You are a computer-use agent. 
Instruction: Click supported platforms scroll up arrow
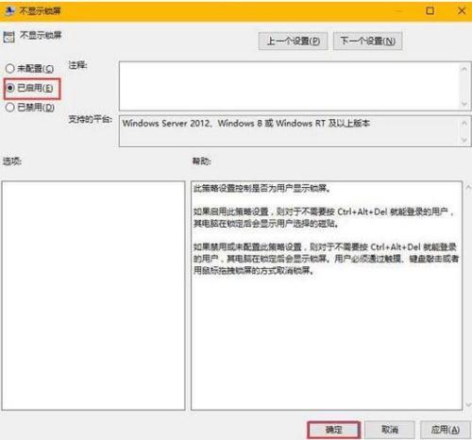click(464, 123)
